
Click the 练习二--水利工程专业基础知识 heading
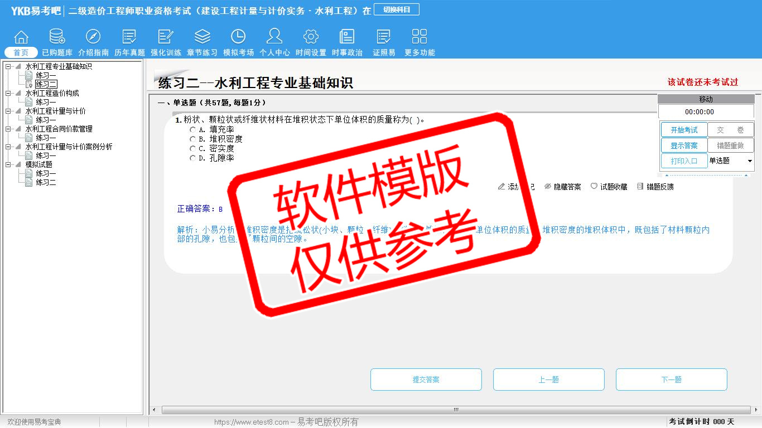point(255,83)
